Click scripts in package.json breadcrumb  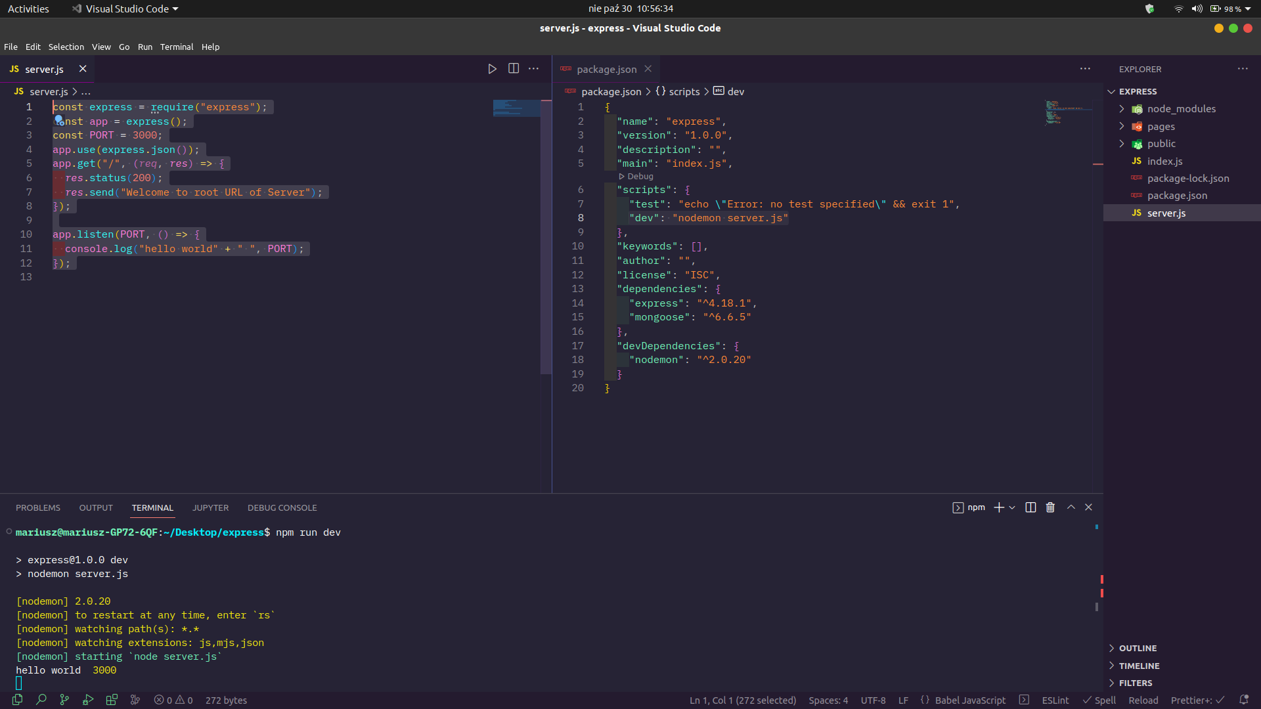pos(678,92)
